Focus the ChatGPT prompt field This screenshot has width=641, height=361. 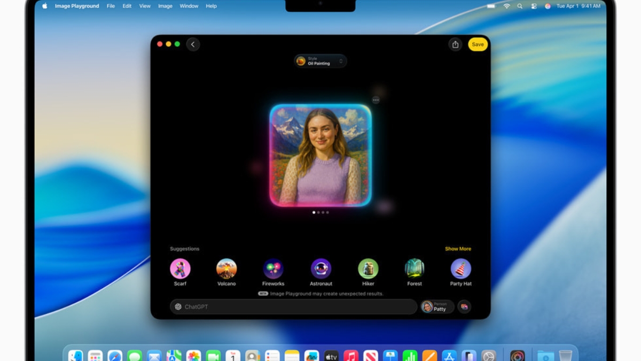pos(293,306)
